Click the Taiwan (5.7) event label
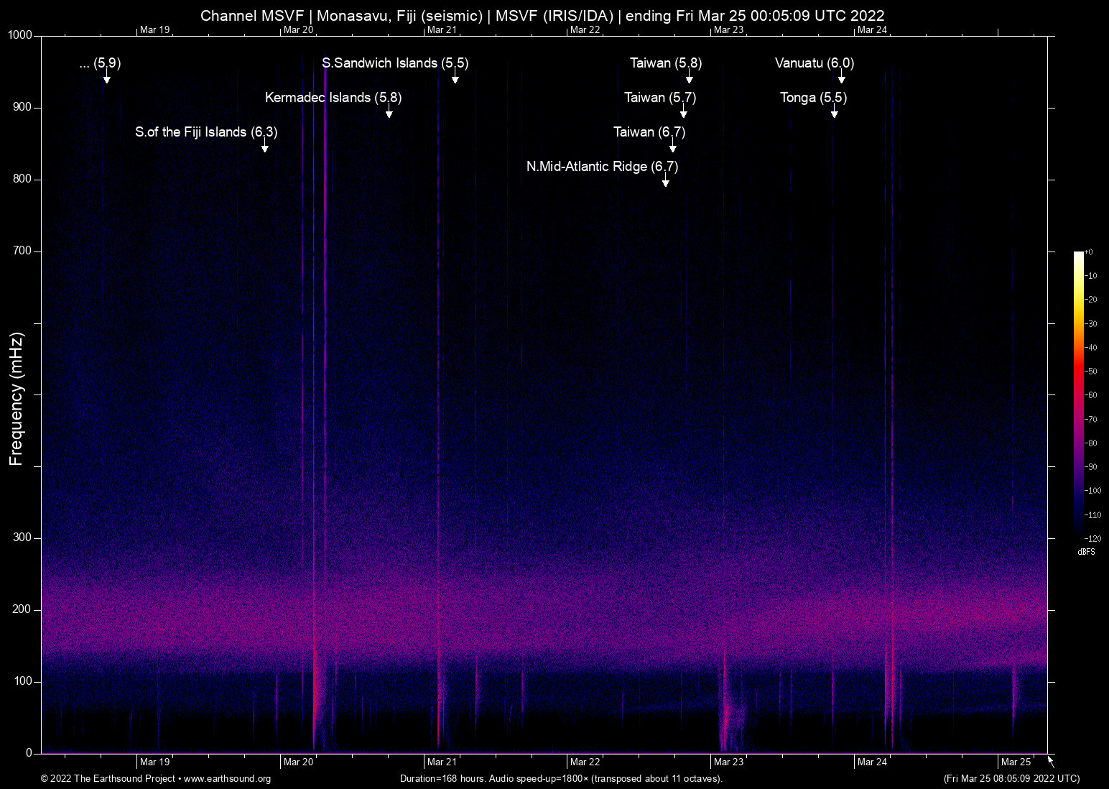 pyautogui.click(x=660, y=98)
